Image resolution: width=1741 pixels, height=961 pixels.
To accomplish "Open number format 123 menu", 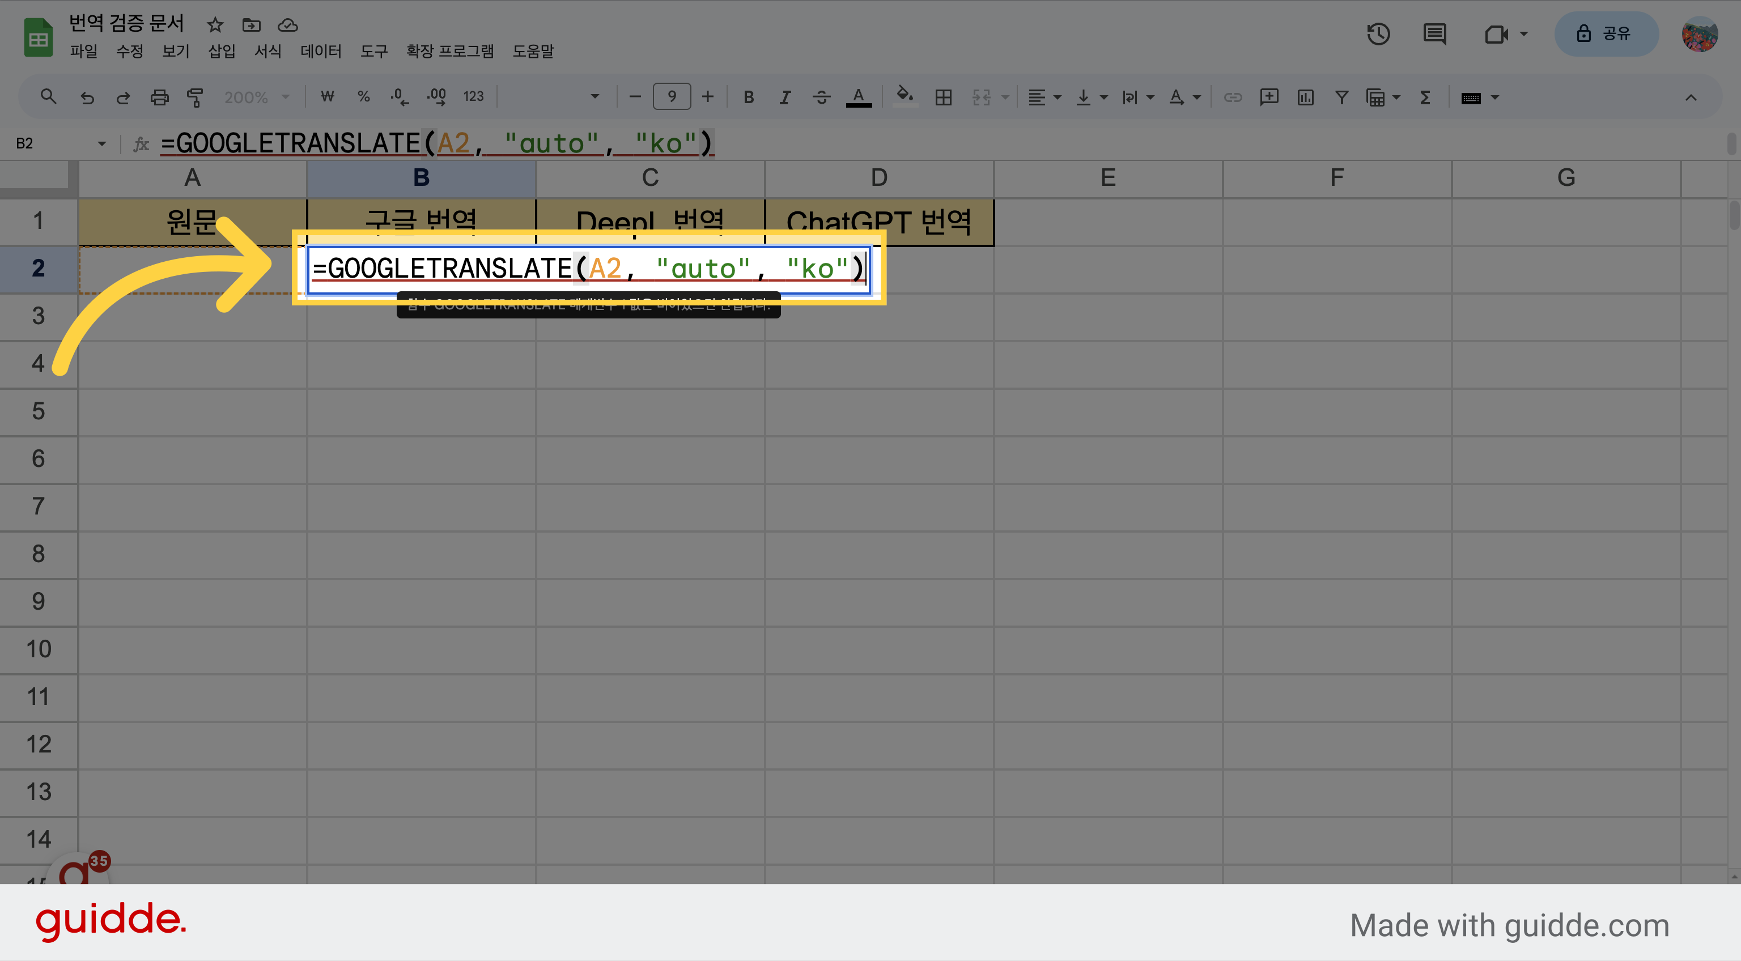I will 473,97.
